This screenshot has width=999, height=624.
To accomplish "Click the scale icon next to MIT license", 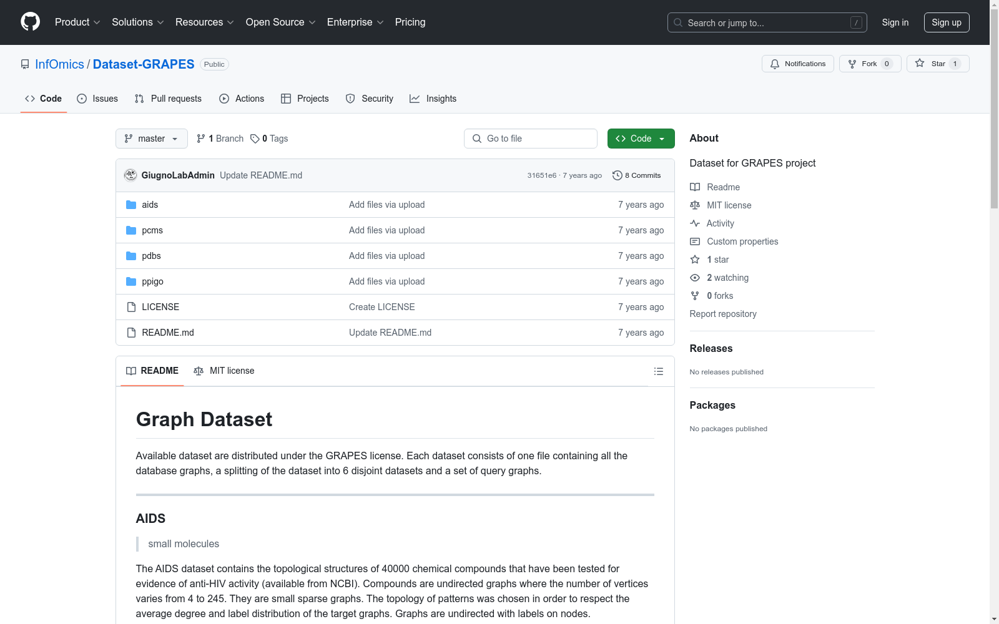I will (x=695, y=205).
